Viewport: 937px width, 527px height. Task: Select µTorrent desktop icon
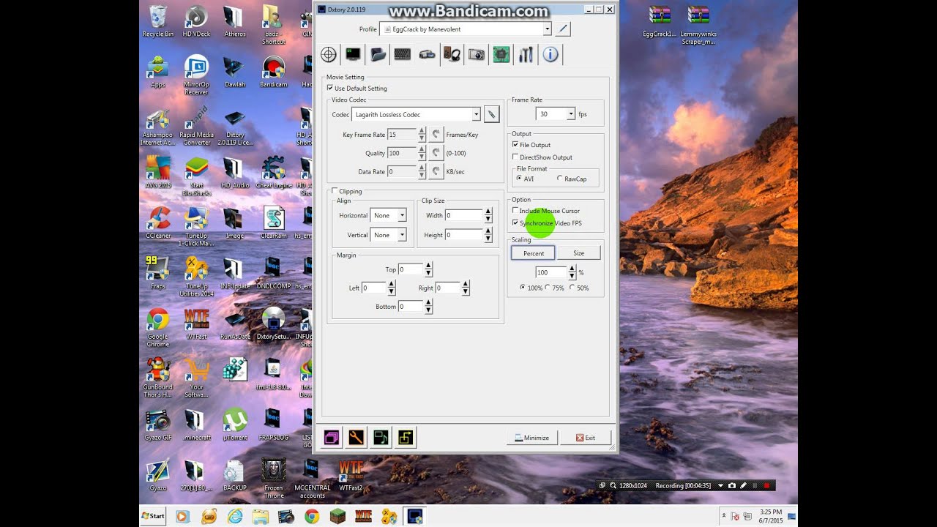point(234,425)
